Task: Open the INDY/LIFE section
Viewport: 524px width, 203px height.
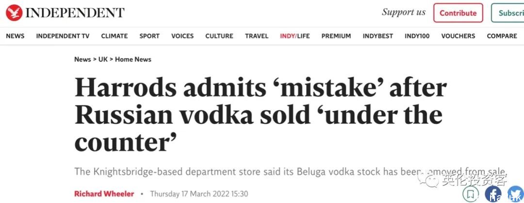Action: 295,36
